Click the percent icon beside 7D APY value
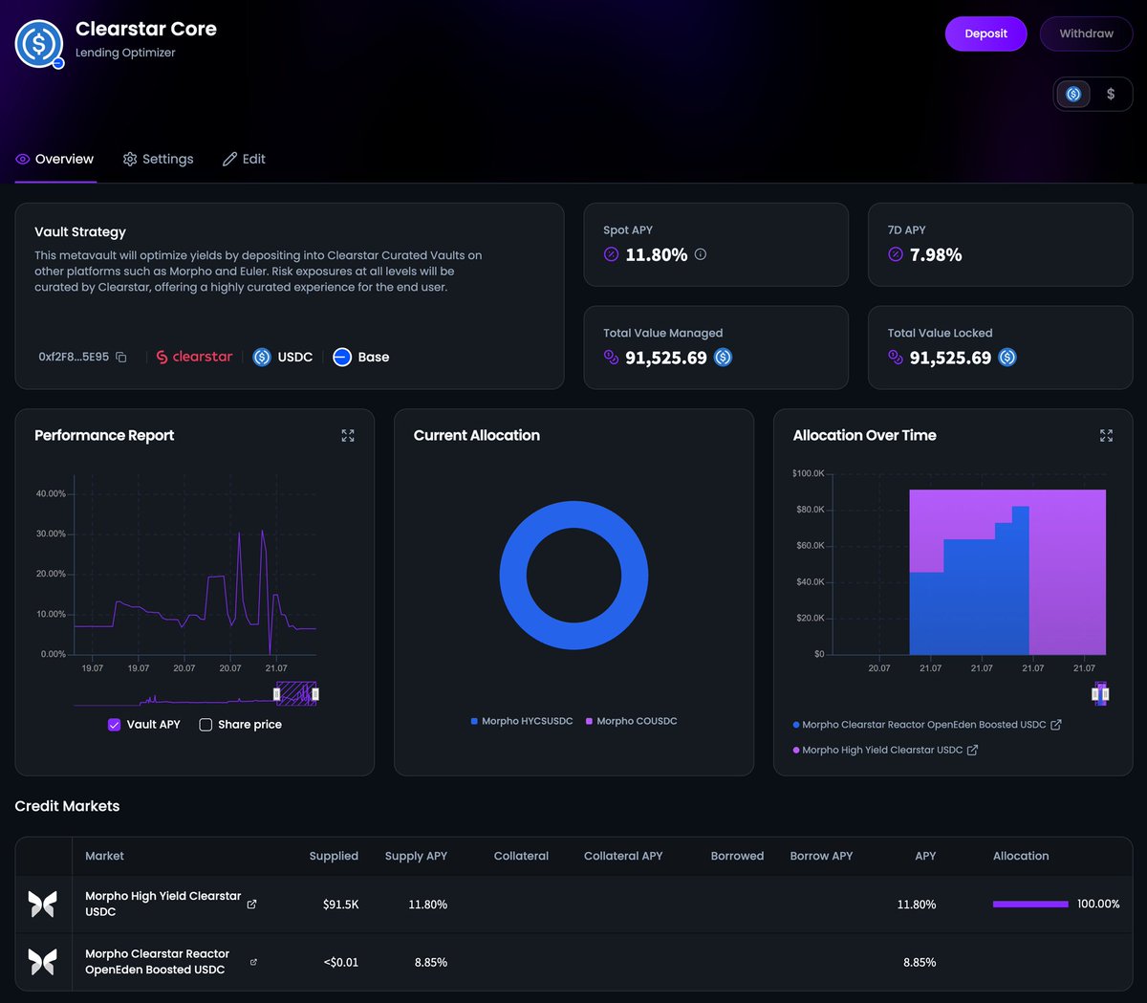 pos(896,254)
